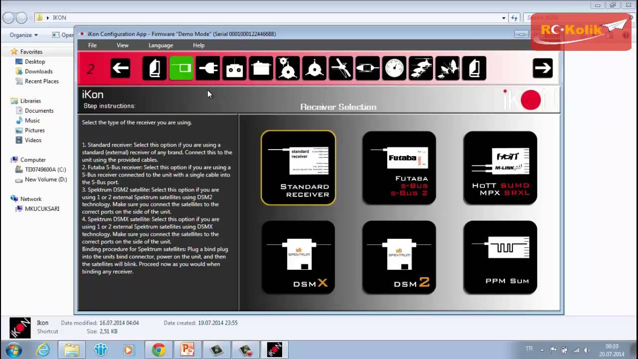The width and height of the screenshot is (638, 359).
Task: Select Network in Explorer sidebar
Action: (31, 199)
